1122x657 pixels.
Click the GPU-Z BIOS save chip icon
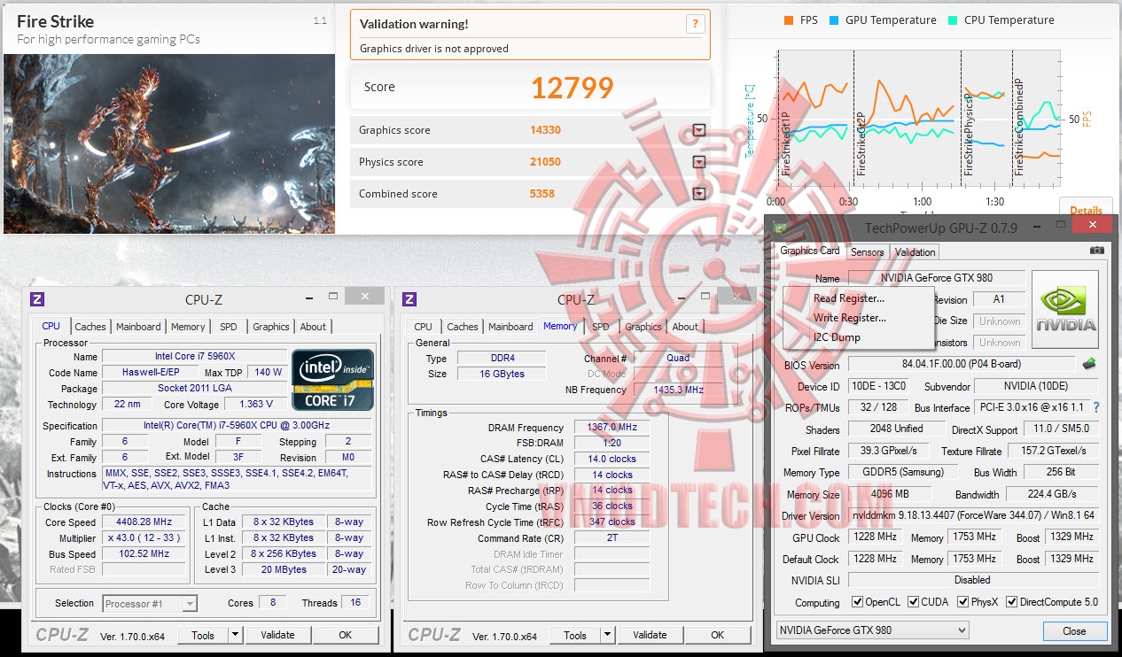(x=1089, y=364)
